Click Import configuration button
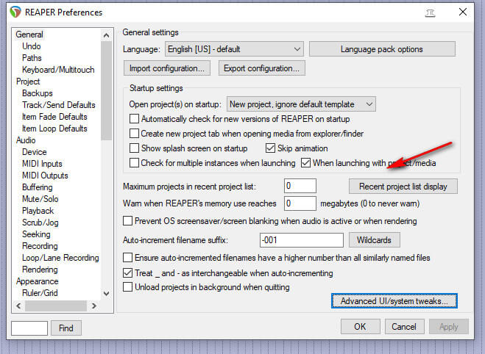The width and height of the screenshot is (485, 354). [x=167, y=68]
